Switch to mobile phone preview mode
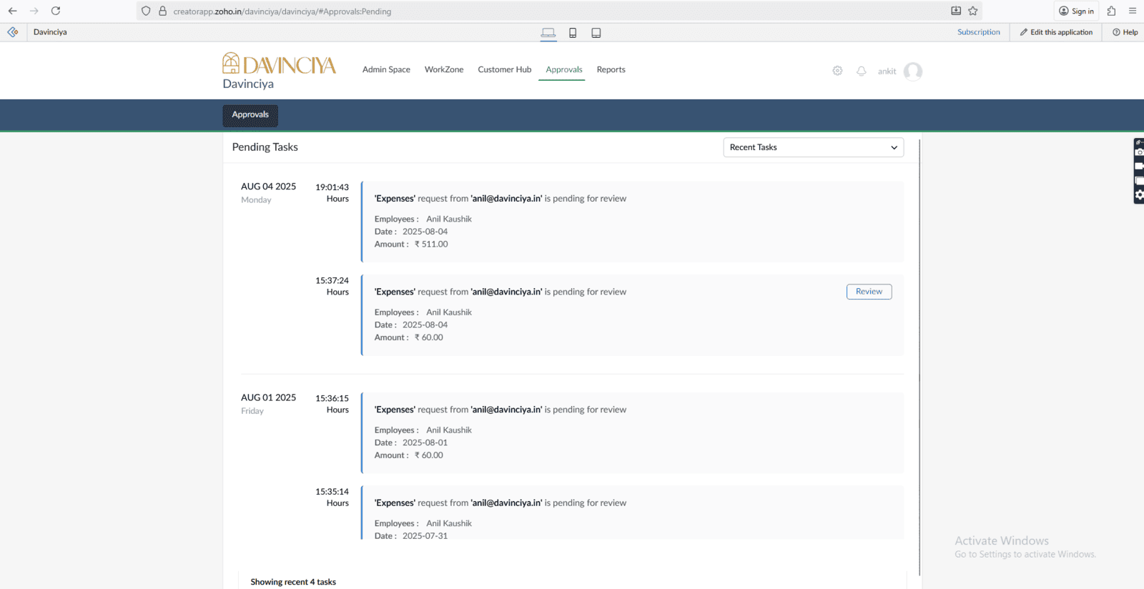Image resolution: width=1144 pixels, height=589 pixels. [573, 33]
